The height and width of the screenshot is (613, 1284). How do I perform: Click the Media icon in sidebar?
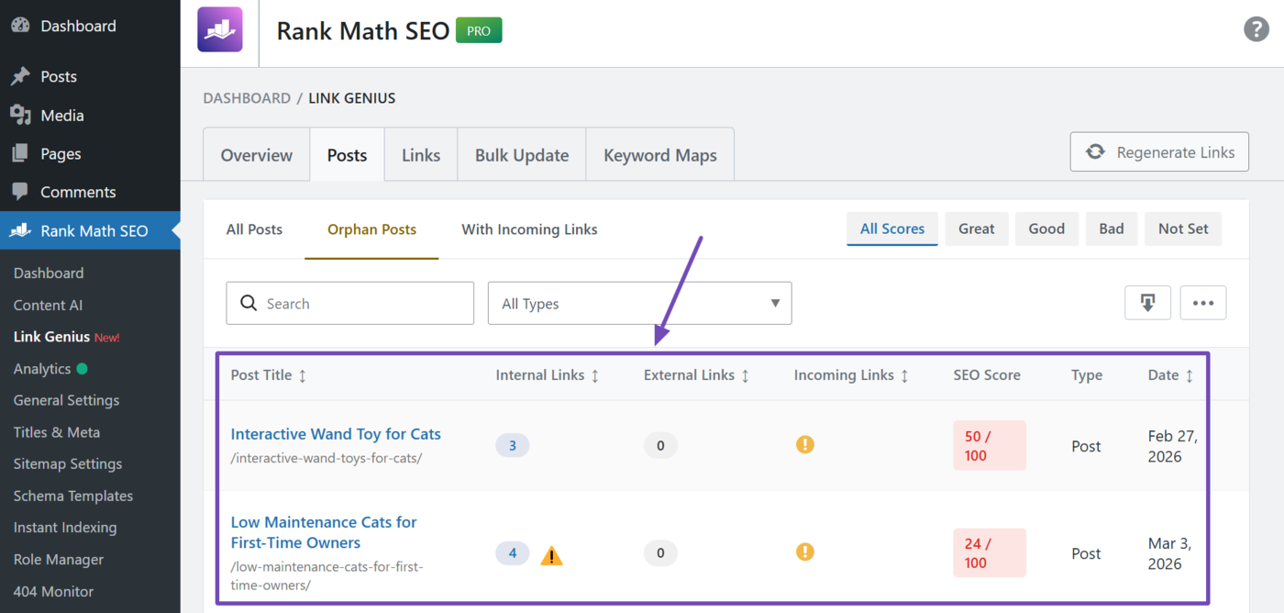click(x=20, y=116)
